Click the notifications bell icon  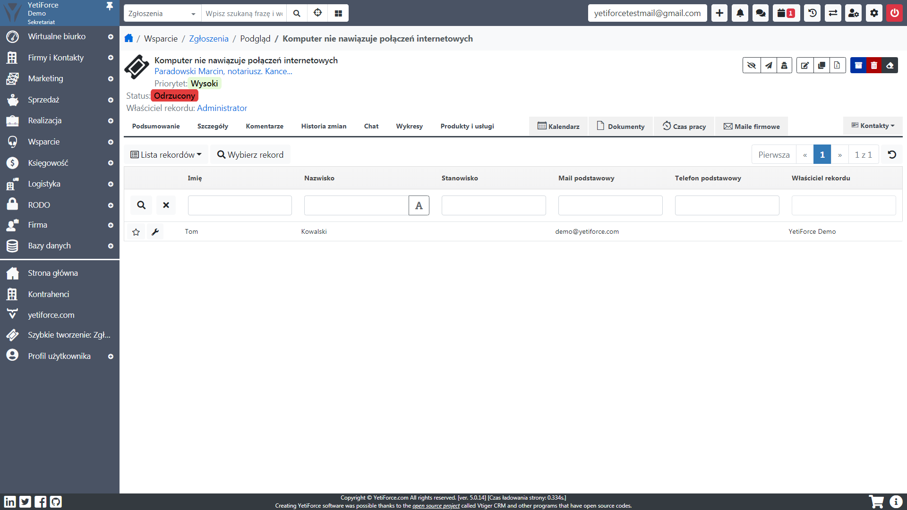[x=740, y=13]
